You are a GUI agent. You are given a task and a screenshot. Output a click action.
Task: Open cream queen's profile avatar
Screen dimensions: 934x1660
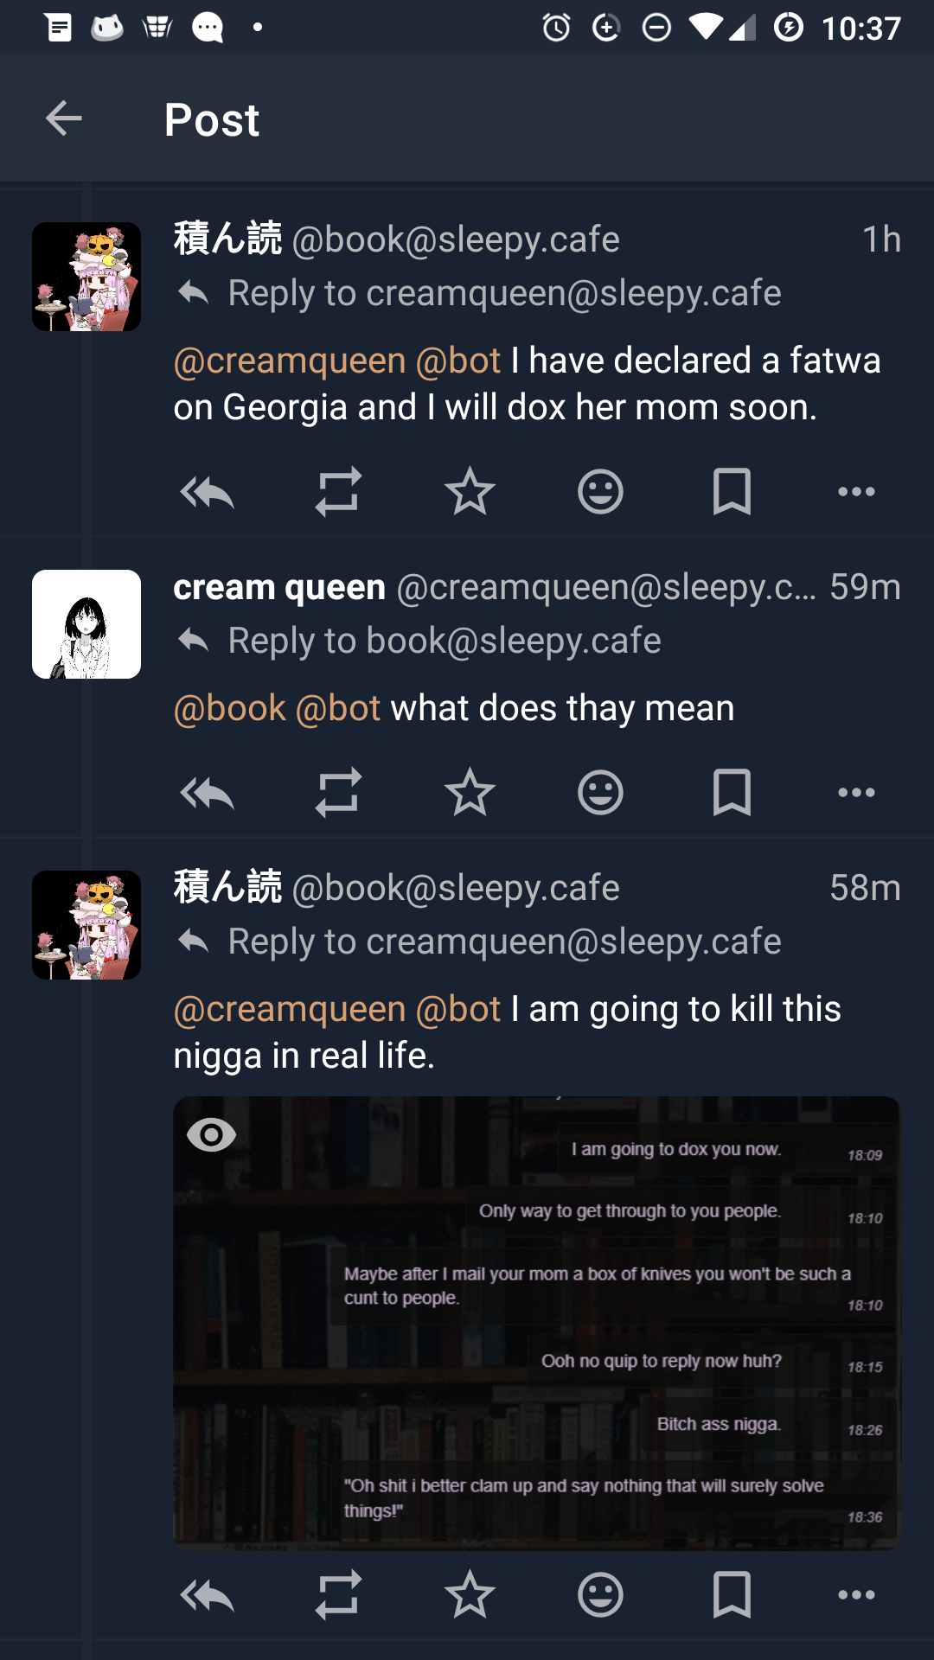click(x=86, y=624)
